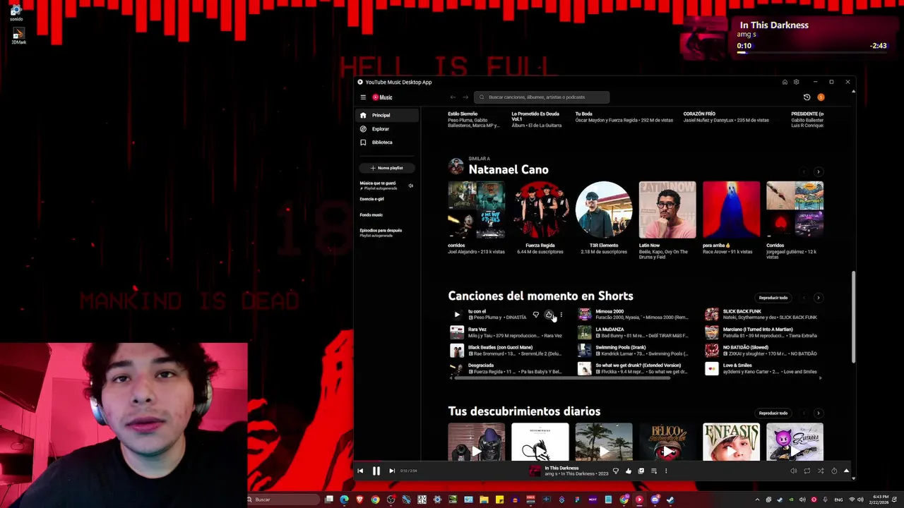The image size is (904, 508).
Task: Expand the player with up arrow
Action: [x=846, y=471]
